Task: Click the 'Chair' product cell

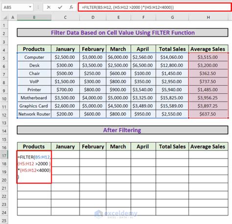Action: click(x=34, y=74)
